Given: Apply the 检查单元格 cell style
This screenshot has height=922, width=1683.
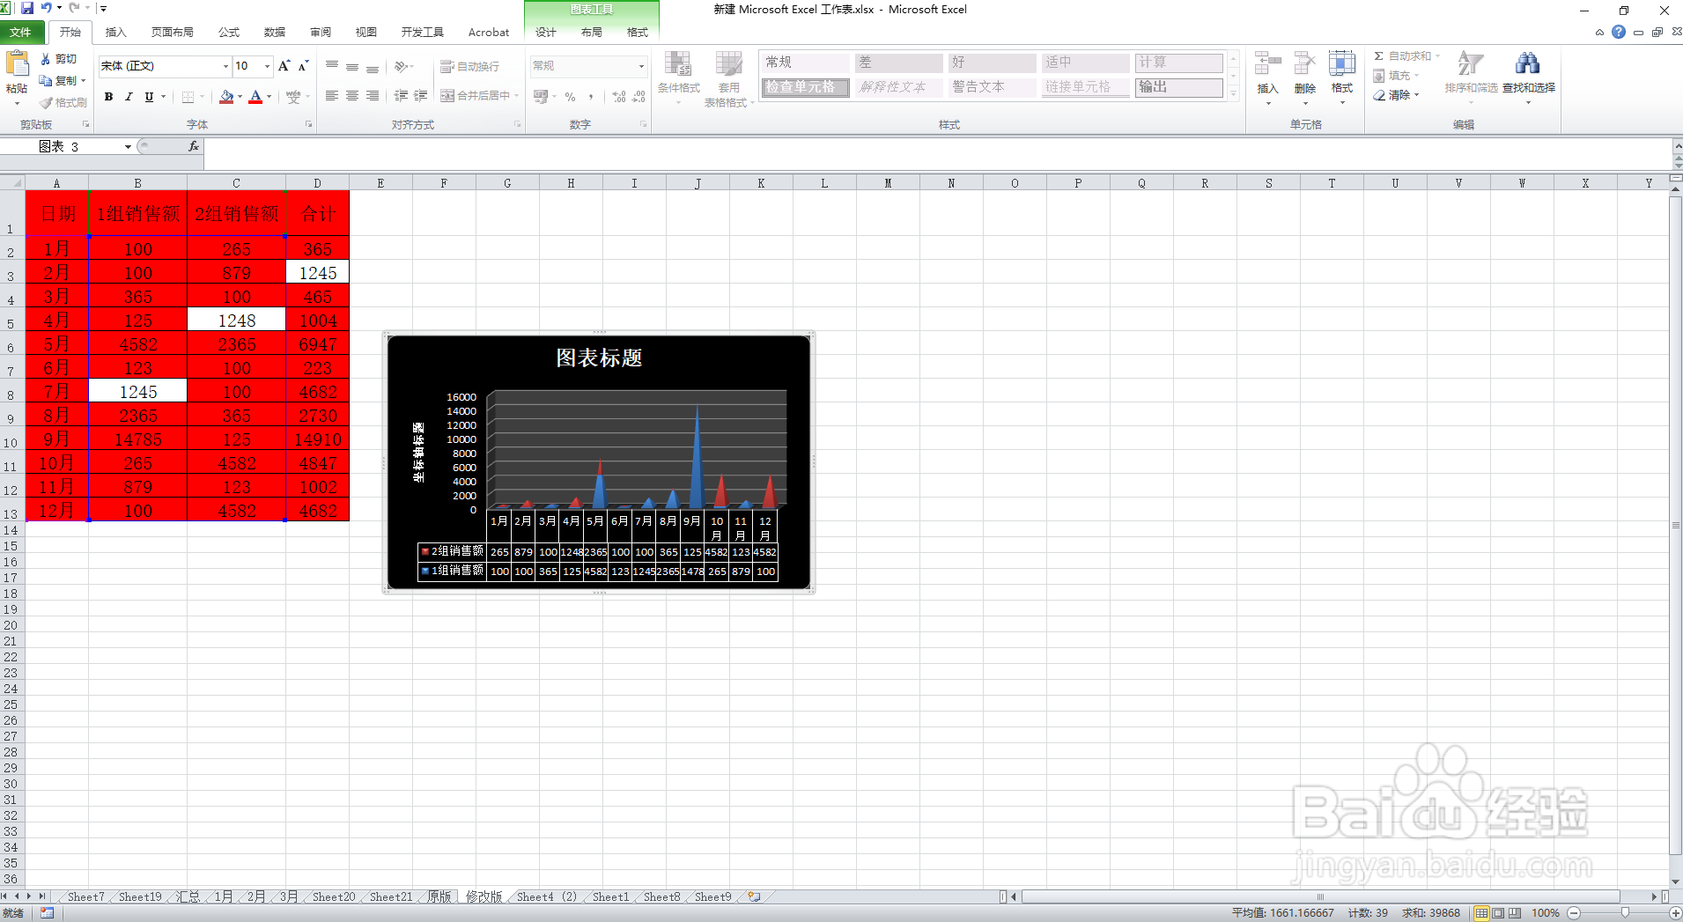Looking at the screenshot, I should (805, 87).
